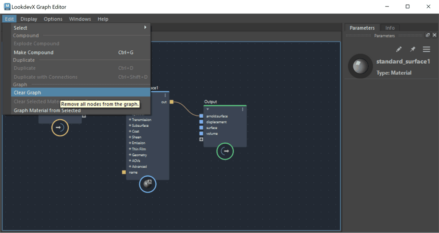Viewport: 439px width, 233px height.
Task: Click the out port of the standard_surface node
Action: tap(172, 102)
